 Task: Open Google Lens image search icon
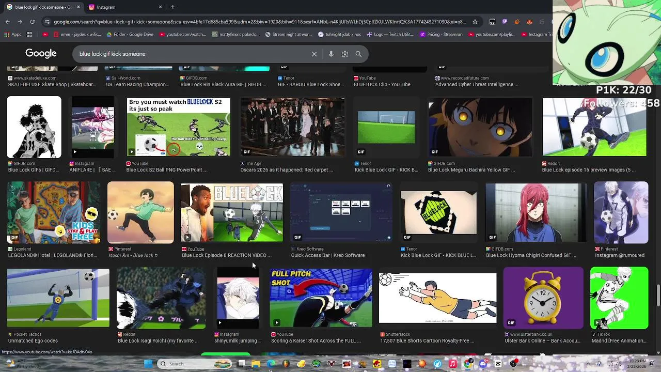tap(345, 54)
